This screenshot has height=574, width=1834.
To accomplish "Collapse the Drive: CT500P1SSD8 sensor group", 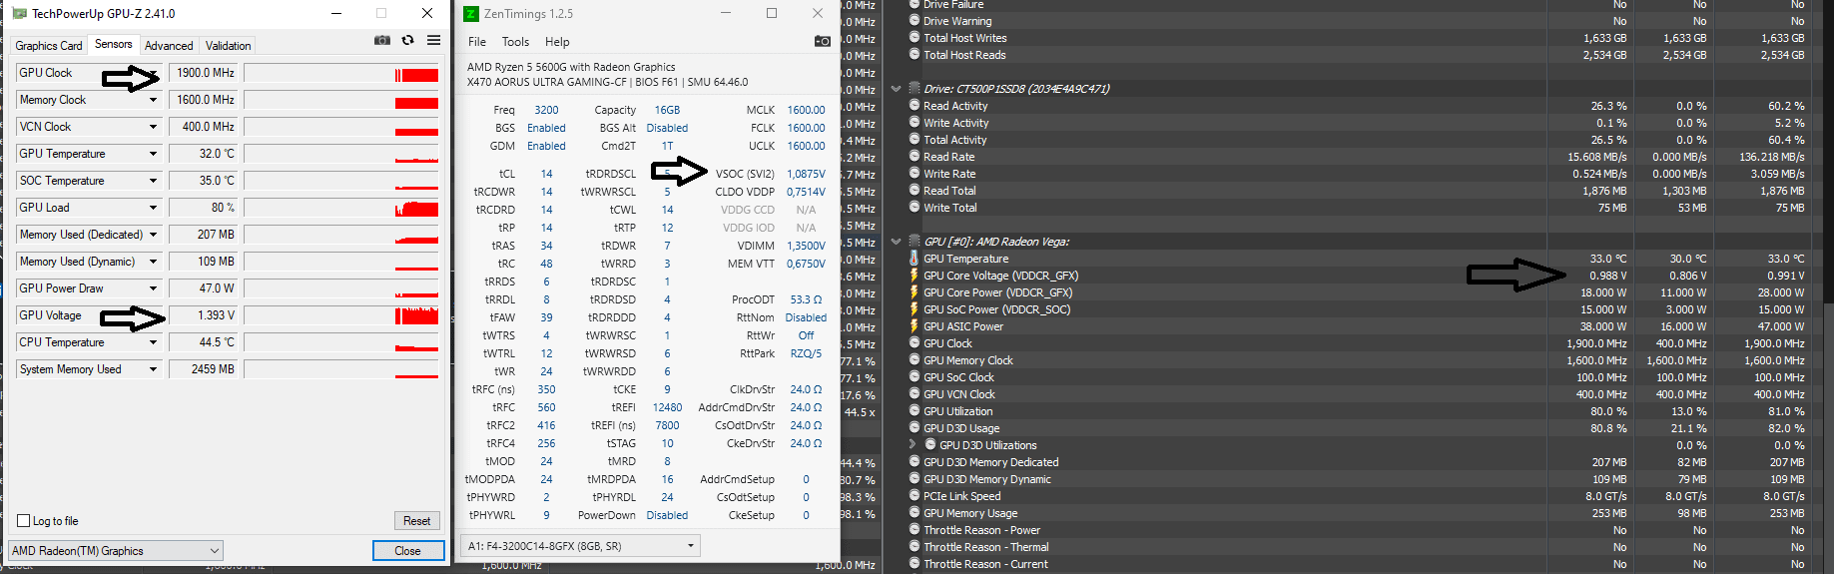I will 896,89.
